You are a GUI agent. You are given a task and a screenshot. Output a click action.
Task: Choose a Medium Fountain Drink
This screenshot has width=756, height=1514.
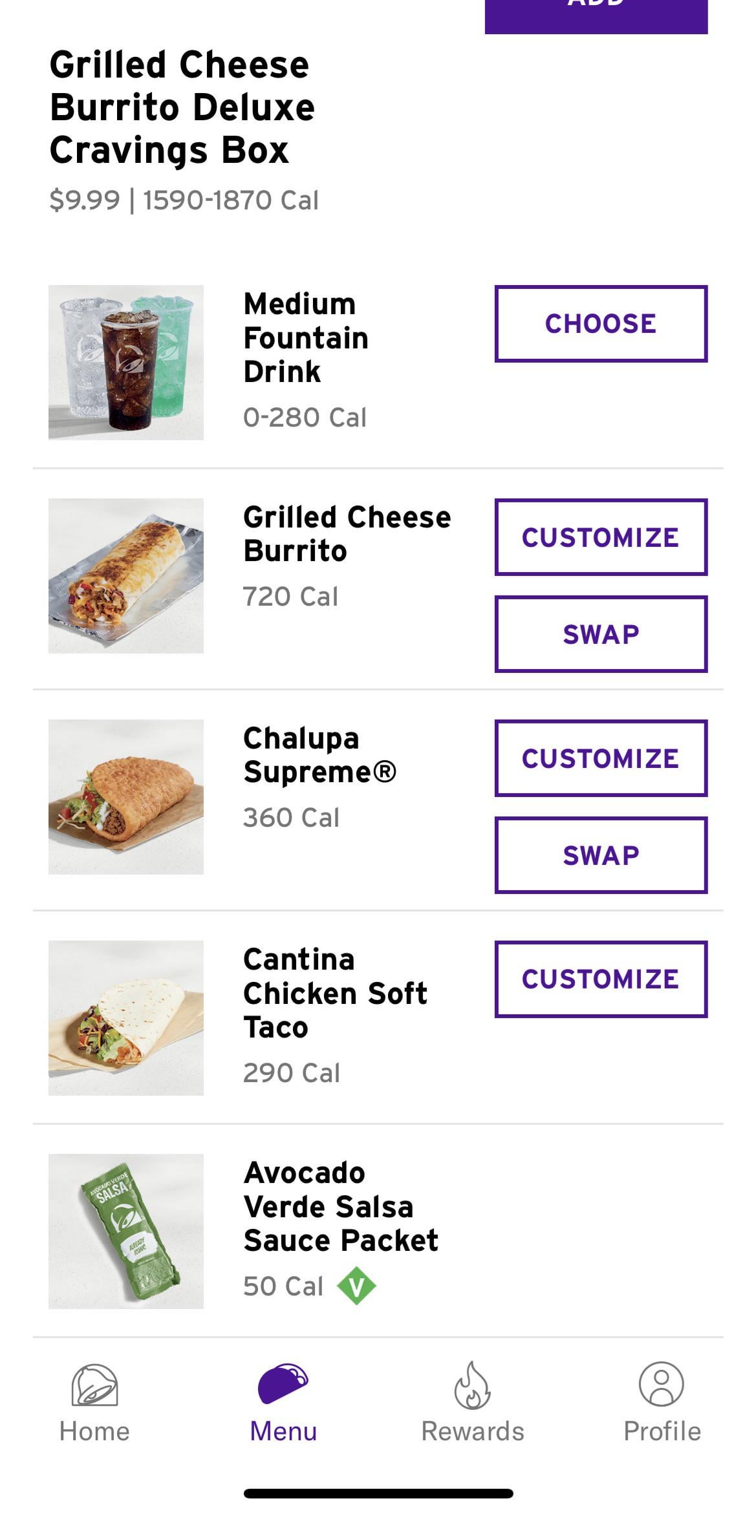[x=601, y=323]
